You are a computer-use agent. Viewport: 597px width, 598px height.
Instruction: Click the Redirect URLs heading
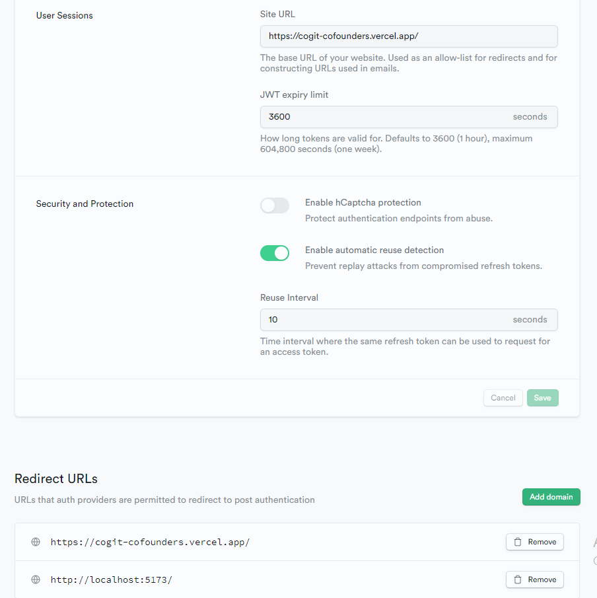tap(55, 478)
